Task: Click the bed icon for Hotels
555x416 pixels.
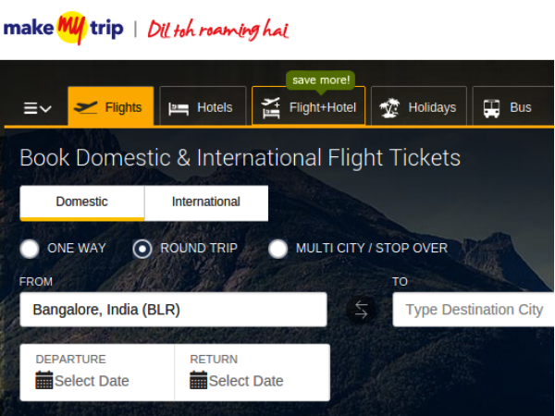Action: pos(179,108)
